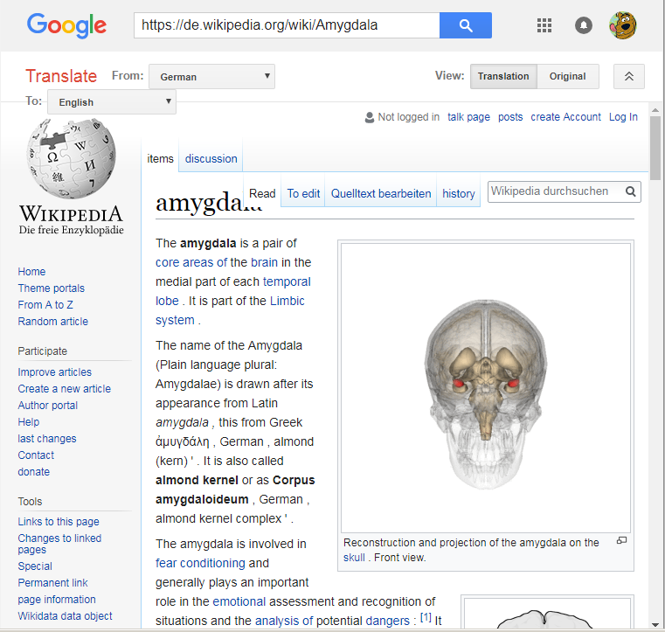The image size is (665, 632).
Task: Open the To edit tab
Action: pos(303,193)
